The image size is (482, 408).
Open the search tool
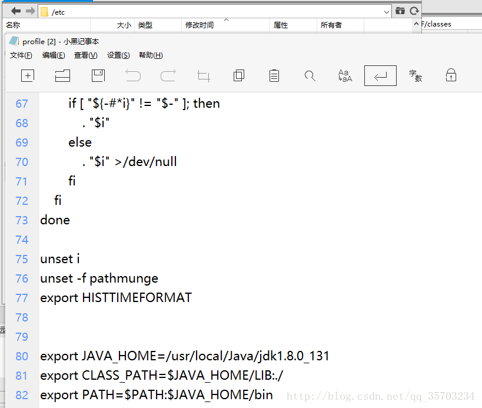308,75
